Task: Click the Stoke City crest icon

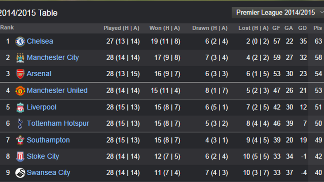Action: point(20,156)
